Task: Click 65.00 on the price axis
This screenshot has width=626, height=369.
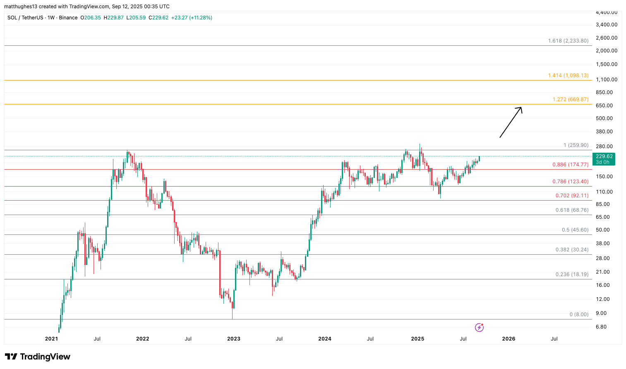Action: (x=603, y=217)
